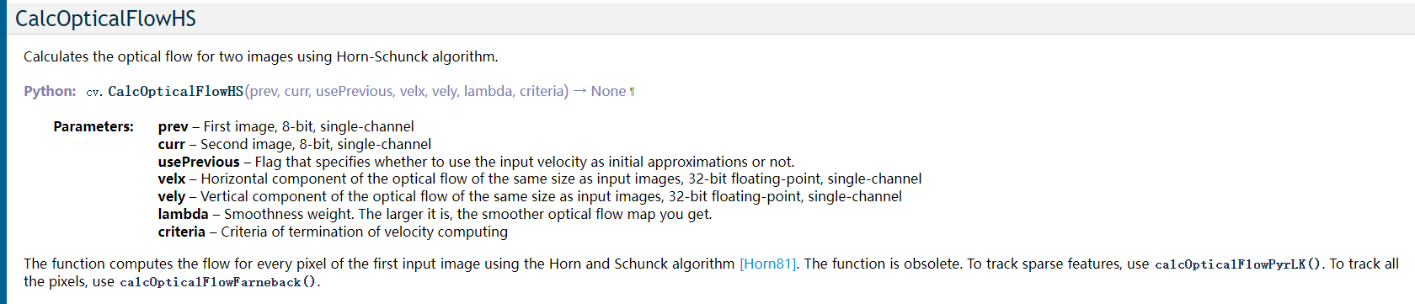Click the velx parameter name in list

pyautogui.click(x=172, y=179)
